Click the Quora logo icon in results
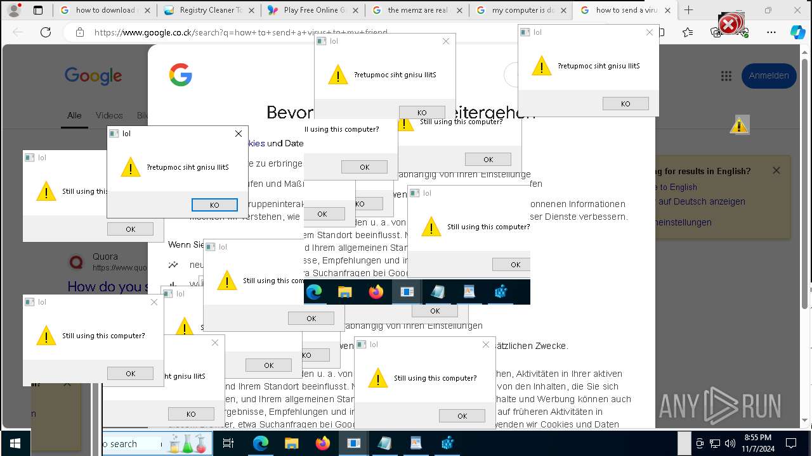The width and height of the screenshot is (812, 456). [x=76, y=262]
